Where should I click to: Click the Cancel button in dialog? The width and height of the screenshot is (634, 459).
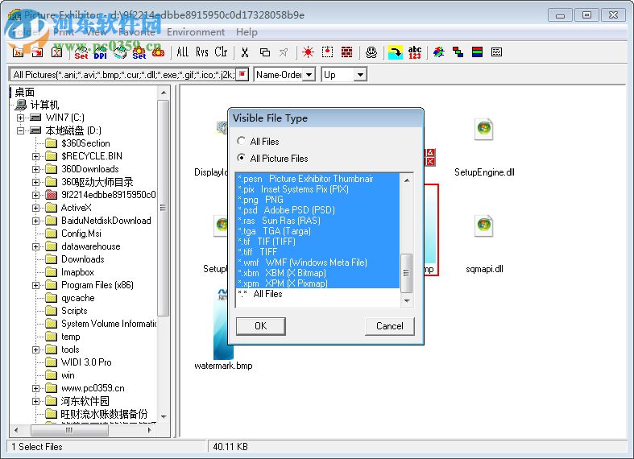click(x=389, y=326)
